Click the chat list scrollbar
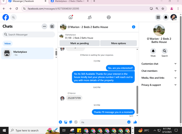Image resolution: width=182 pixels, height=134 pixels. point(56,53)
